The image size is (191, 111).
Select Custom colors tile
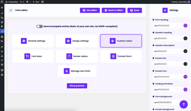[x=121, y=41]
